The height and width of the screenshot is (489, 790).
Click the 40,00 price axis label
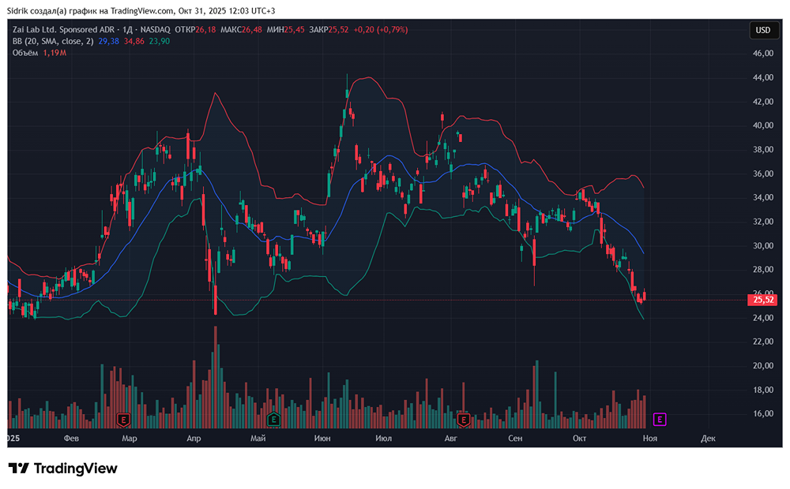click(763, 125)
